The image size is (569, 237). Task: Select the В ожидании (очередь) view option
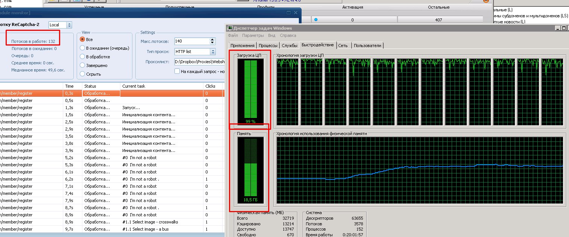pos(82,48)
